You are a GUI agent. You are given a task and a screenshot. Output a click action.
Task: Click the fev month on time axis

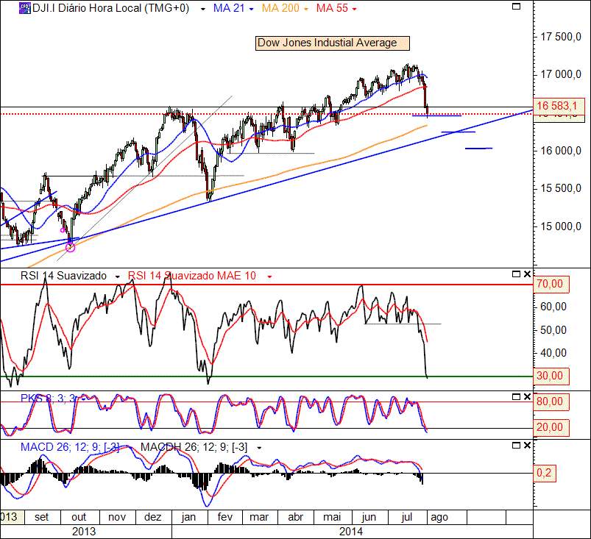click(x=225, y=517)
